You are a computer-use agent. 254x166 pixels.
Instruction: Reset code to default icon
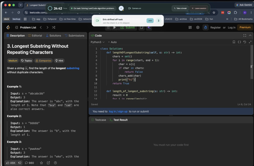245,42
